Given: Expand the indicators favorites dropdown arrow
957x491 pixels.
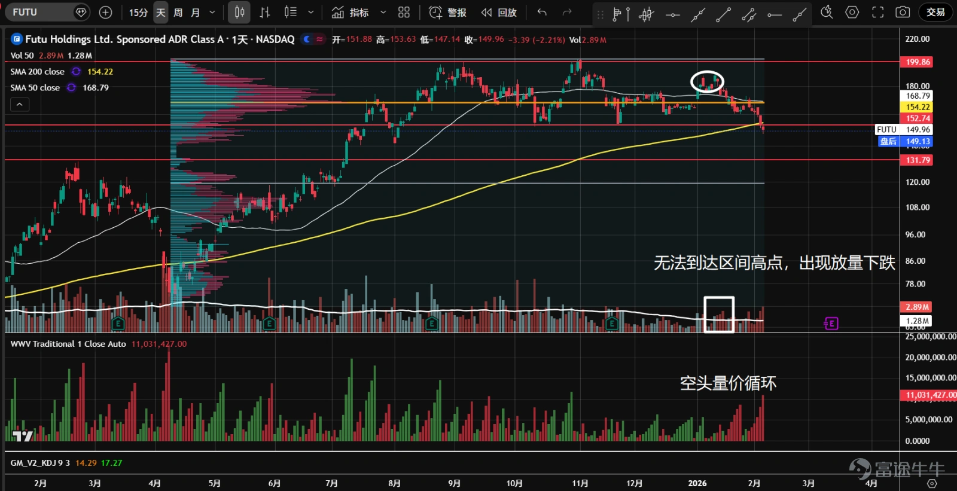Looking at the screenshot, I should click(x=383, y=12).
